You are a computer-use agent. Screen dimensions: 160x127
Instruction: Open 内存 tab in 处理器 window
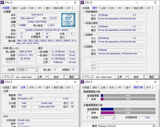point(31,8)
